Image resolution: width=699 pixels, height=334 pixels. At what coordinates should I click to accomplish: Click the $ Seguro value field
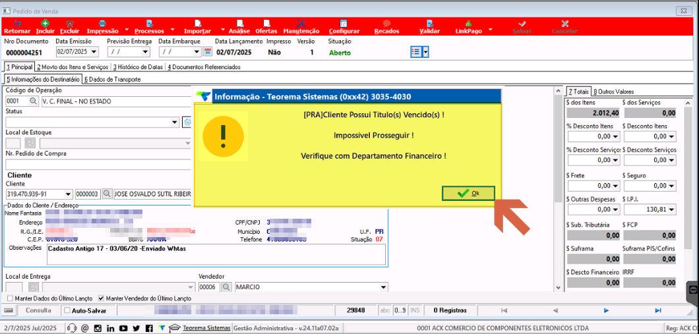tap(650, 185)
